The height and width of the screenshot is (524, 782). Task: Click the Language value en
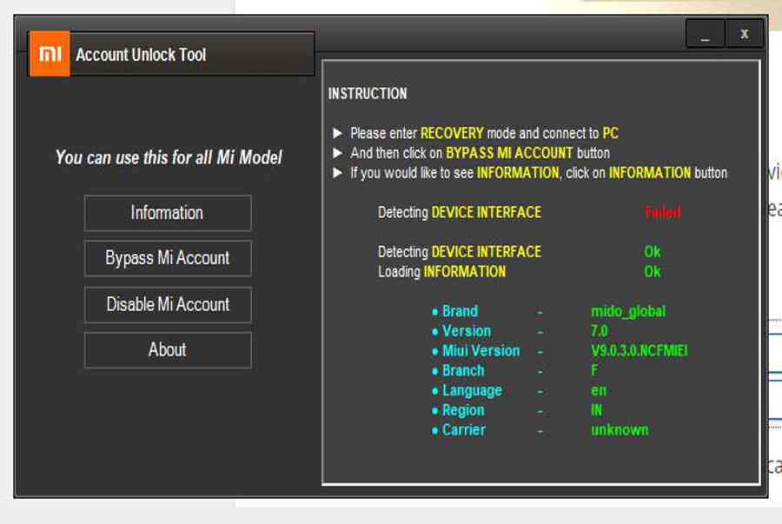pos(598,390)
